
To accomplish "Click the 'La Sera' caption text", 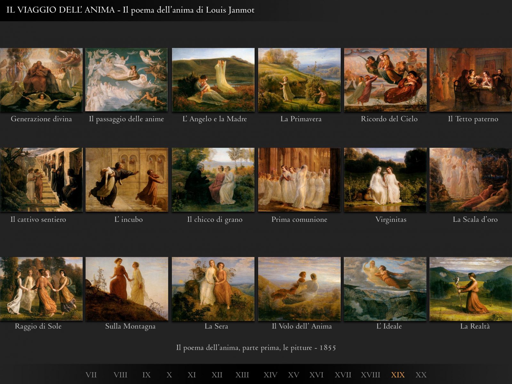I will pyautogui.click(x=216, y=326).
